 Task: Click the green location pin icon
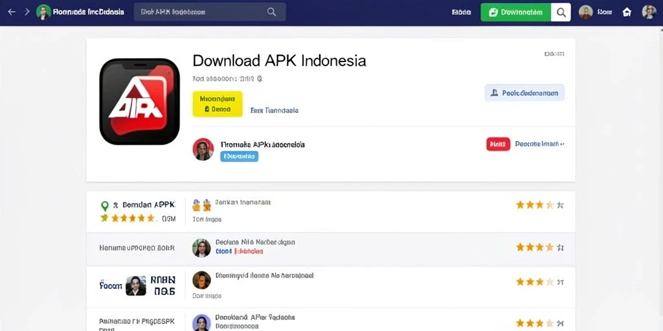[x=104, y=206]
